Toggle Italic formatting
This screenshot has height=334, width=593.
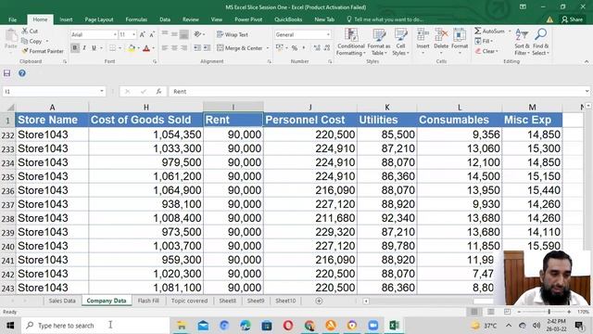84,48
